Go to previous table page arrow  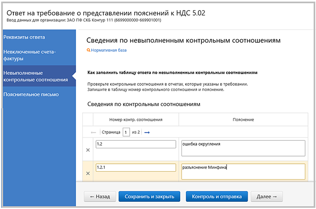(x=94, y=132)
